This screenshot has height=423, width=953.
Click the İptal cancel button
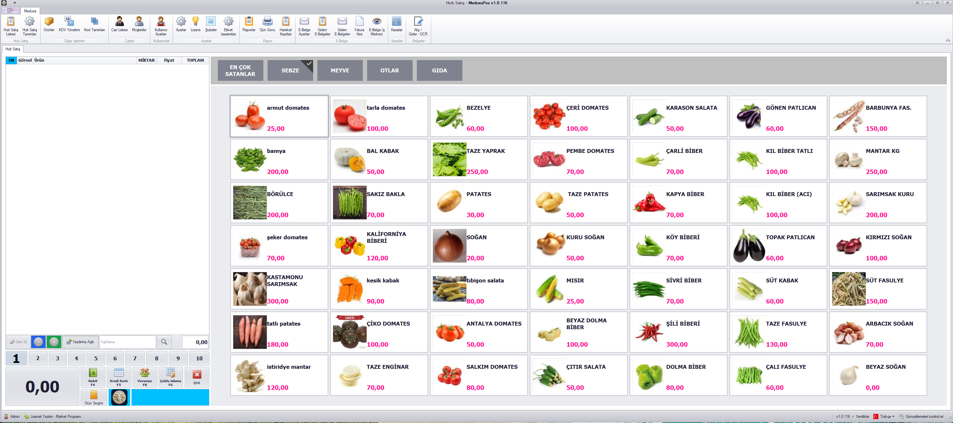(x=197, y=377)
